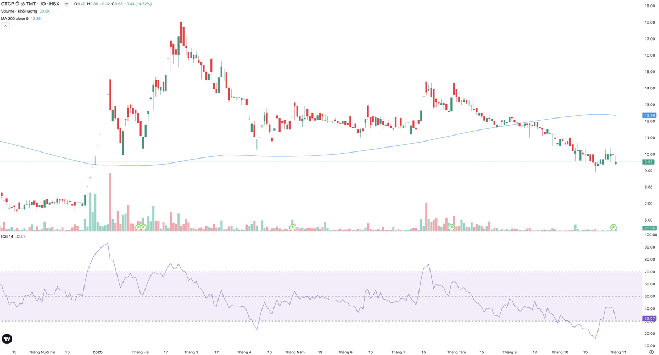Click the green 9.53 current price label
The image size is (659, 355).
tap(649, 162)
